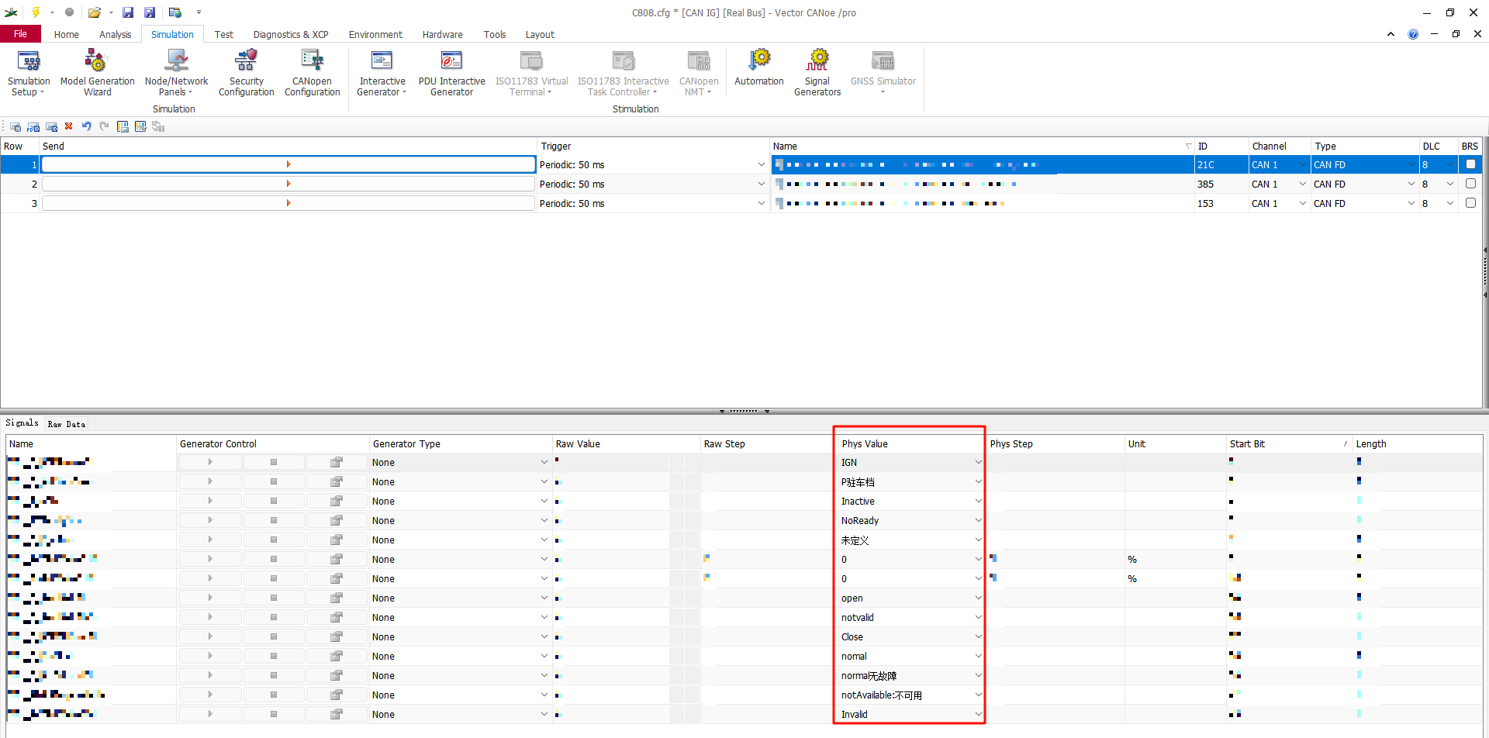Open Phys Value dropdown showing IGN
1489x738 pixels.
(978, 462)
